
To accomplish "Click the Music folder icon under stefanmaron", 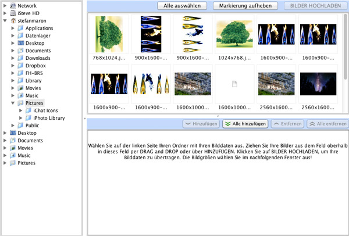I will pos(20,95).
